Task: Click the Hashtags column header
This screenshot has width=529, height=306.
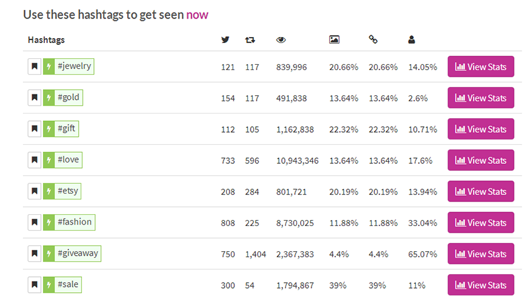Action: pyautogui.click(x=46, y=40)
